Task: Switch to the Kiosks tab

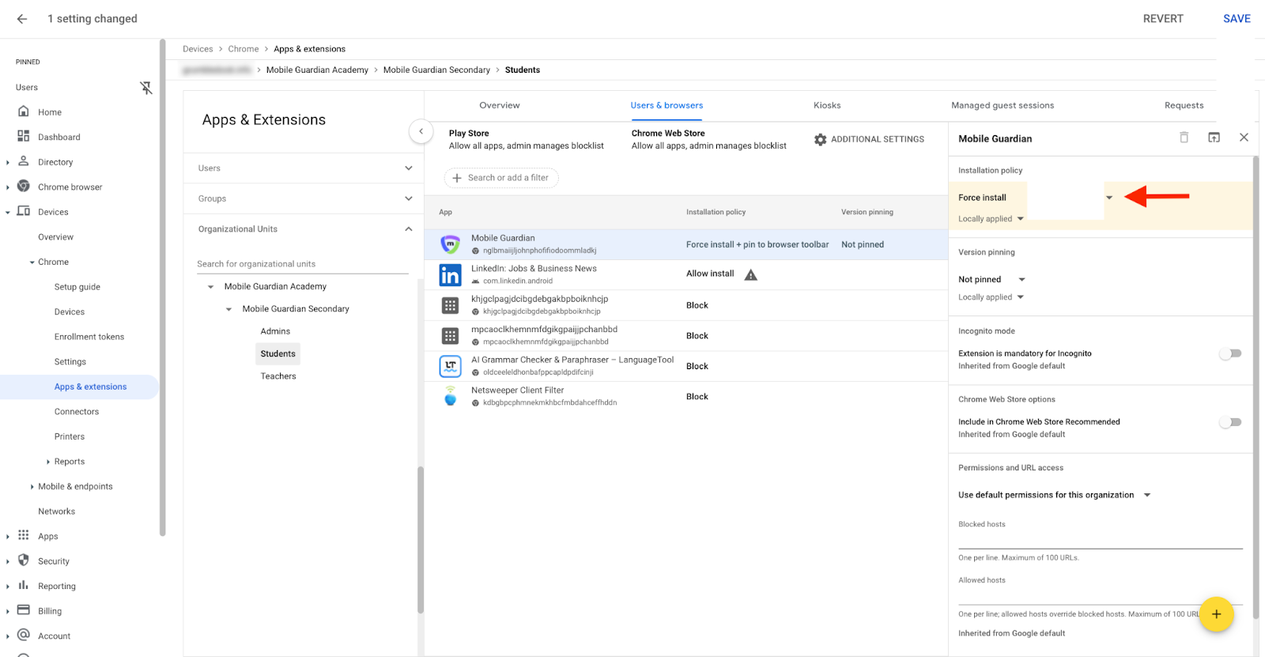Action: [x=827, y=105]
